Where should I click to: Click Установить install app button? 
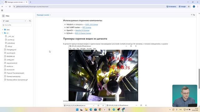[171, 7]
